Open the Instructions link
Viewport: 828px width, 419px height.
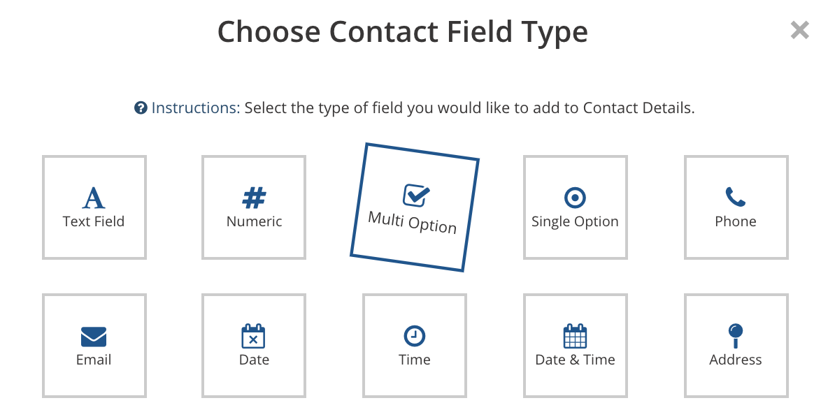point(195,108)
